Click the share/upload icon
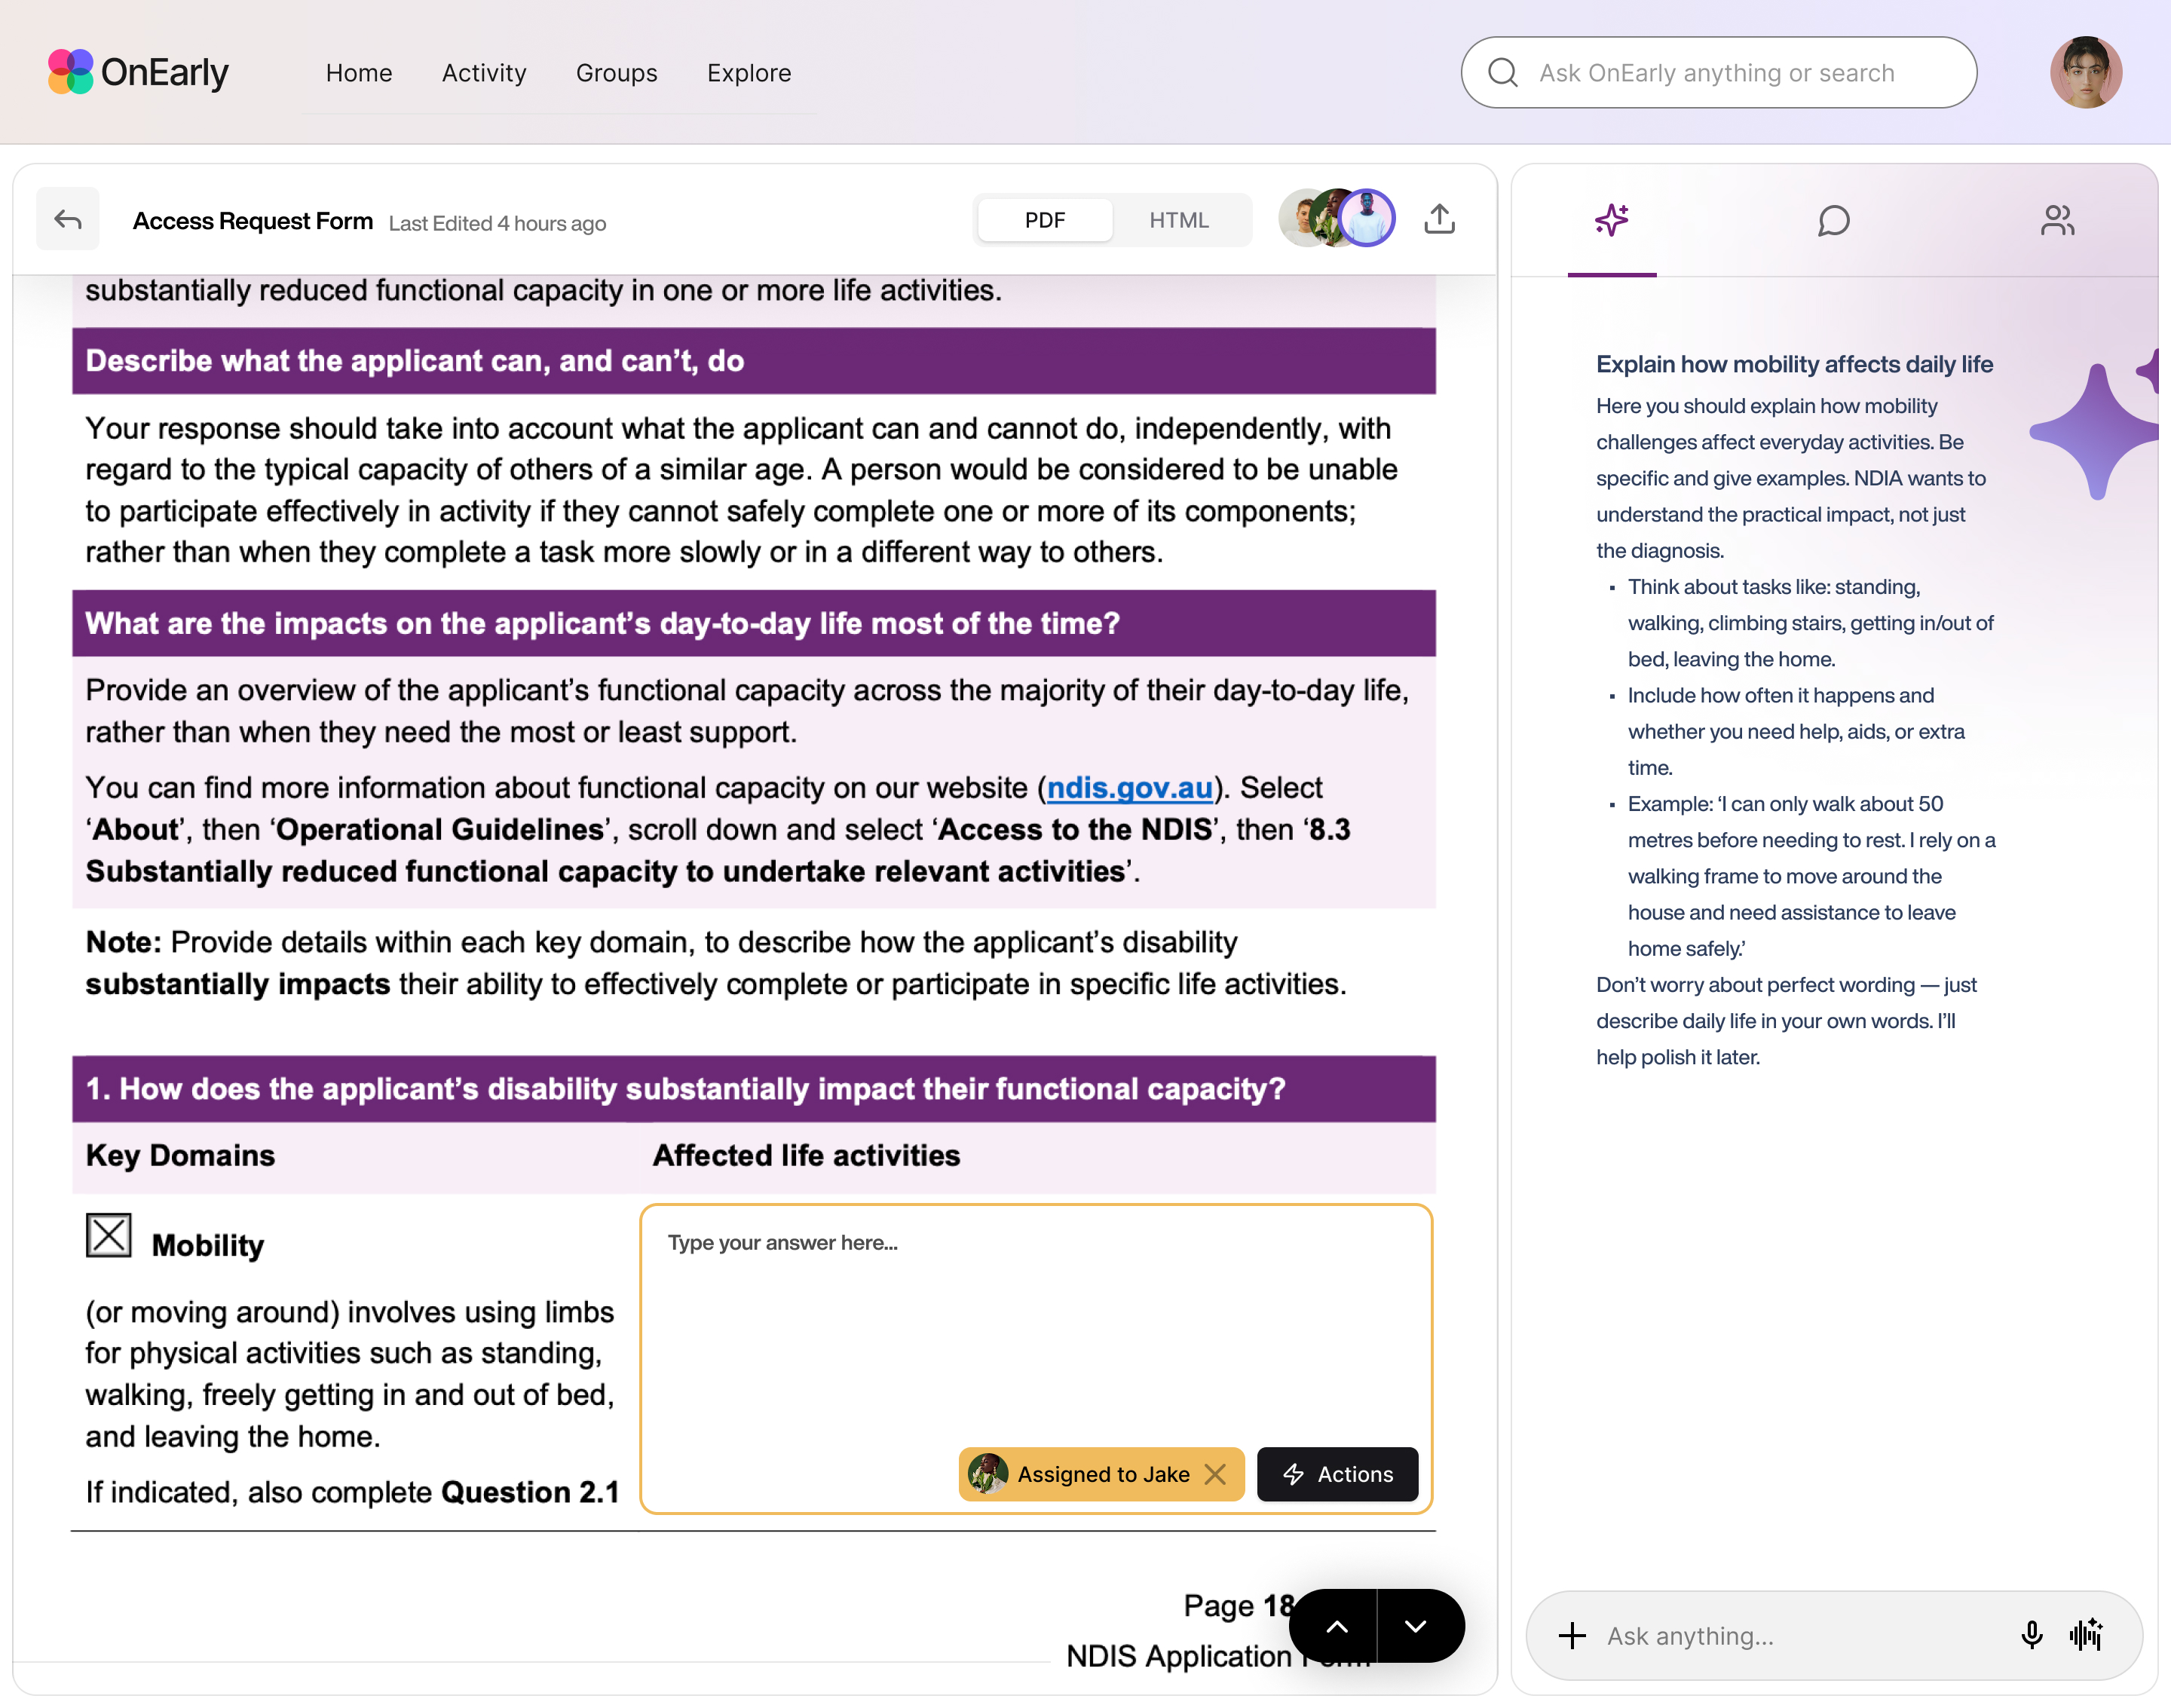Image resolution: width=2171 pixels, height=1708 pixels. pyautogui.click(x=1439, y=219)
